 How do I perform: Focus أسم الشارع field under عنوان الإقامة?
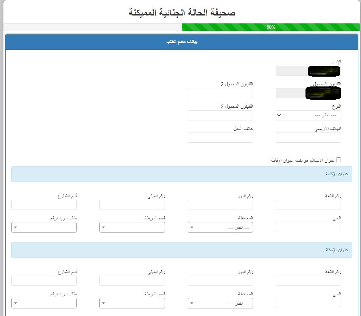pos(44,205)
